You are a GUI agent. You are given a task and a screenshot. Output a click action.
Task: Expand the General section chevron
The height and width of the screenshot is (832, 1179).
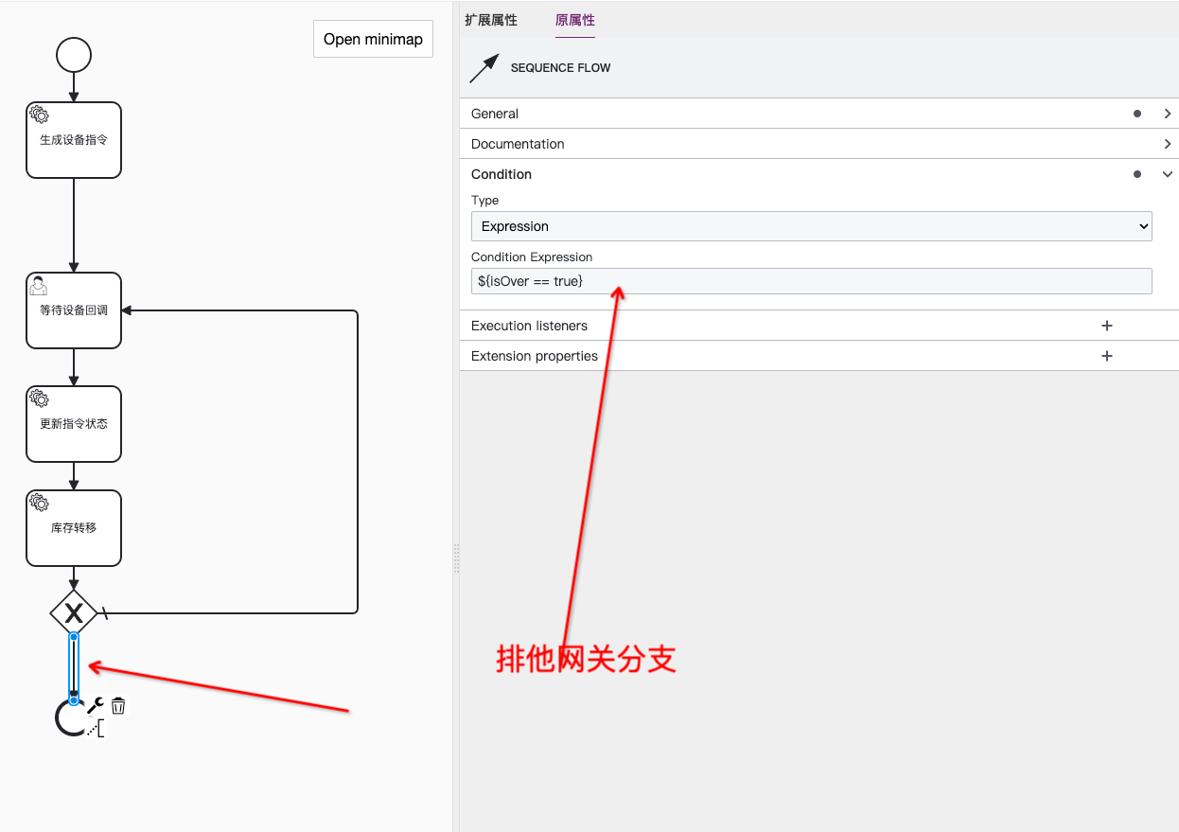click(1167, 114)
